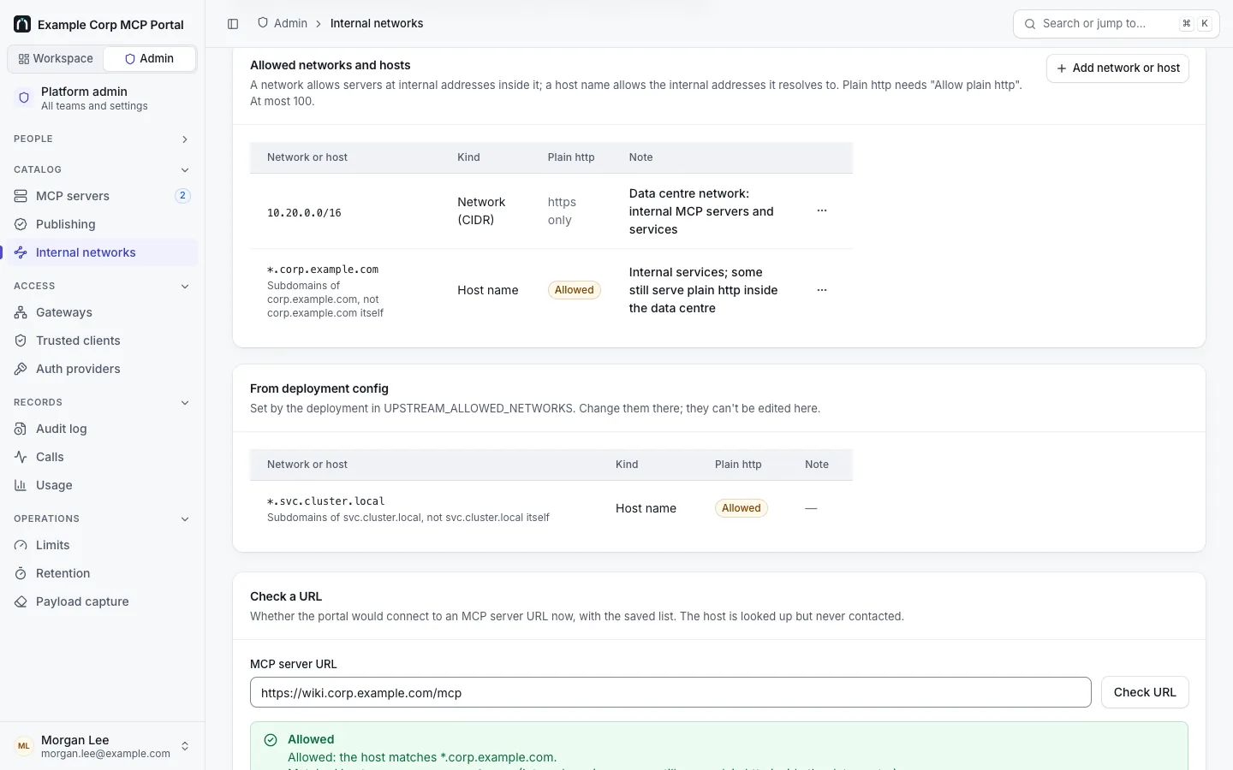Click the Limits gauge icon
The image size is (1233, 770).
(x=21, y=545)
